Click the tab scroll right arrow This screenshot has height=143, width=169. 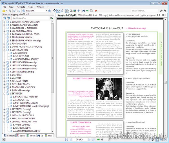(x=160, y=15)
